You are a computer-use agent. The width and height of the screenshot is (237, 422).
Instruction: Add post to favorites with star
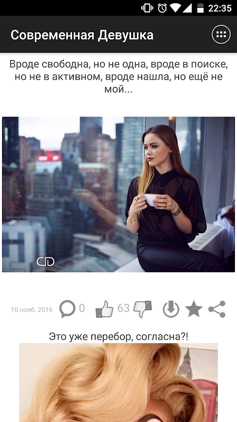click(194, 309)
